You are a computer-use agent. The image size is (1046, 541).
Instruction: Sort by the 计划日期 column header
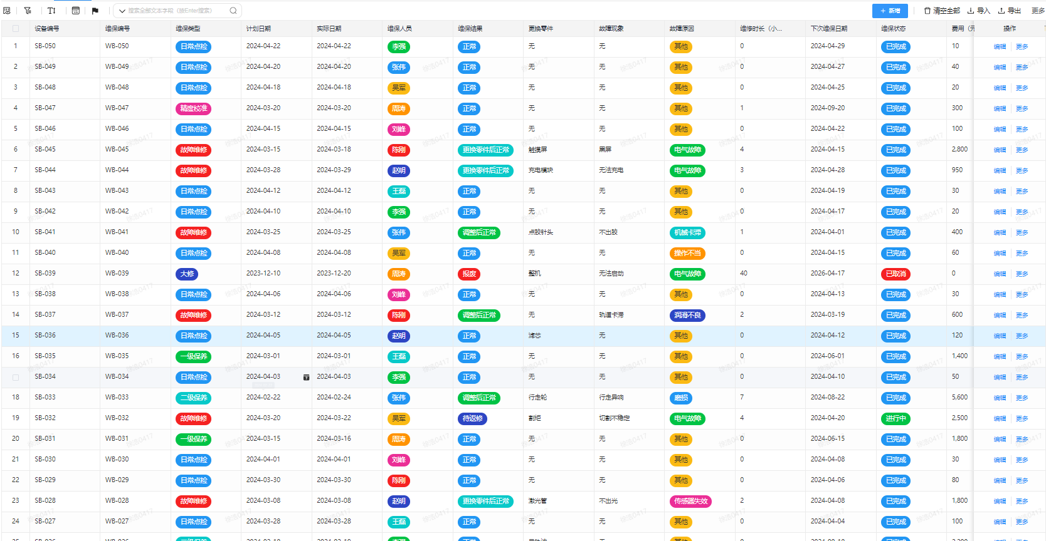click(258, 29)
